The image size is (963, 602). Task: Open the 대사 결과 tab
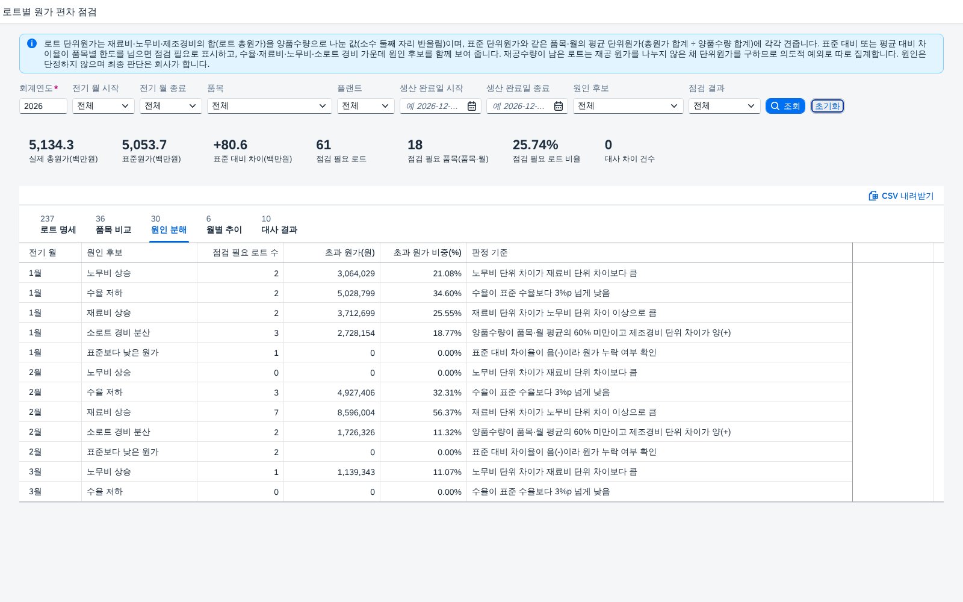pyautogui.click(x=279, y=225)
